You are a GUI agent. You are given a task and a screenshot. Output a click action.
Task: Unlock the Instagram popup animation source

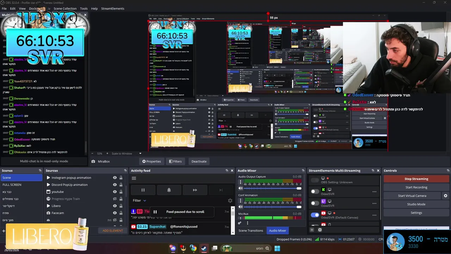(121, 178)
